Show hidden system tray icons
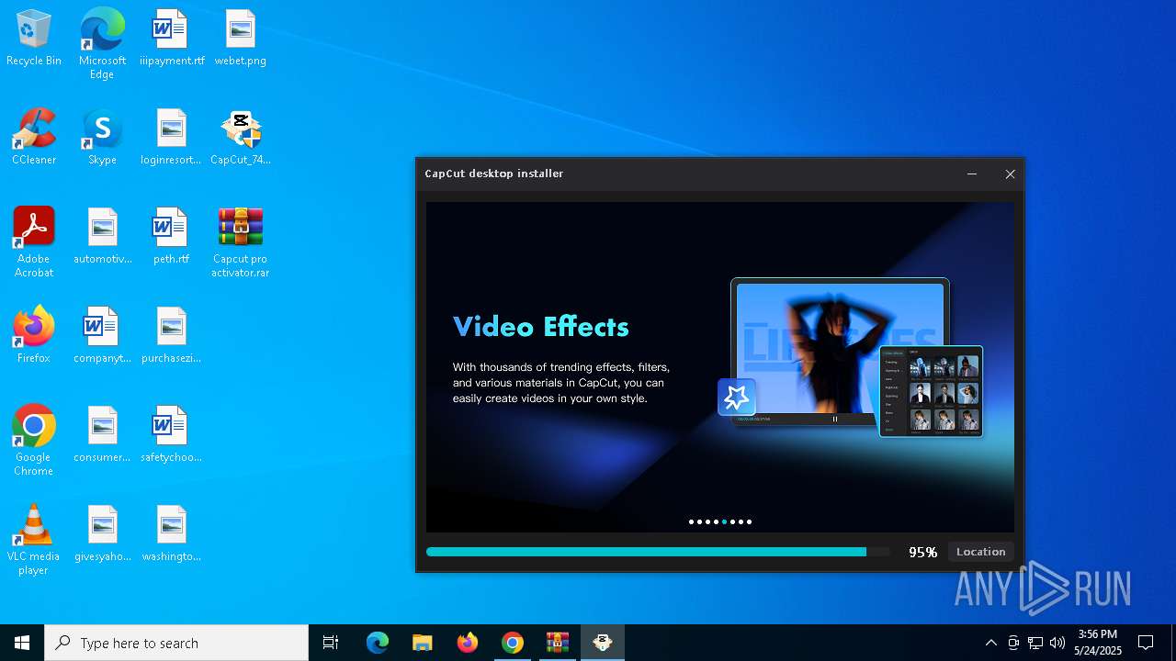 [990, 643]
